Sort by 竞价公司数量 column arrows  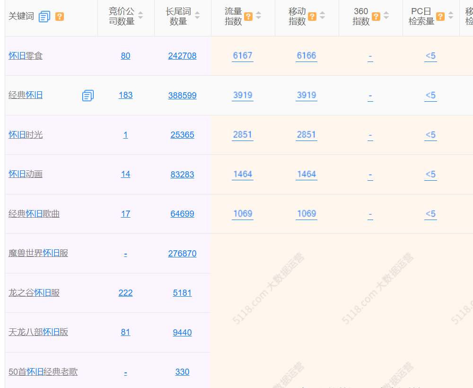pyautogui.click(x=140, y=16)
